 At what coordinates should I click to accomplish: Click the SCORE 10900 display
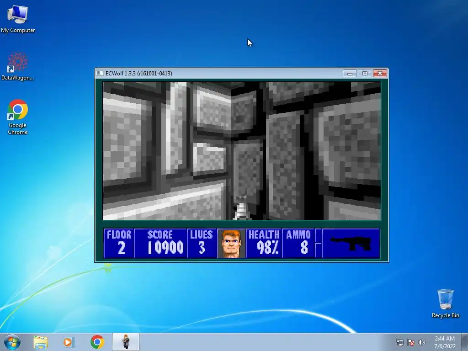[x=160, y=243]
